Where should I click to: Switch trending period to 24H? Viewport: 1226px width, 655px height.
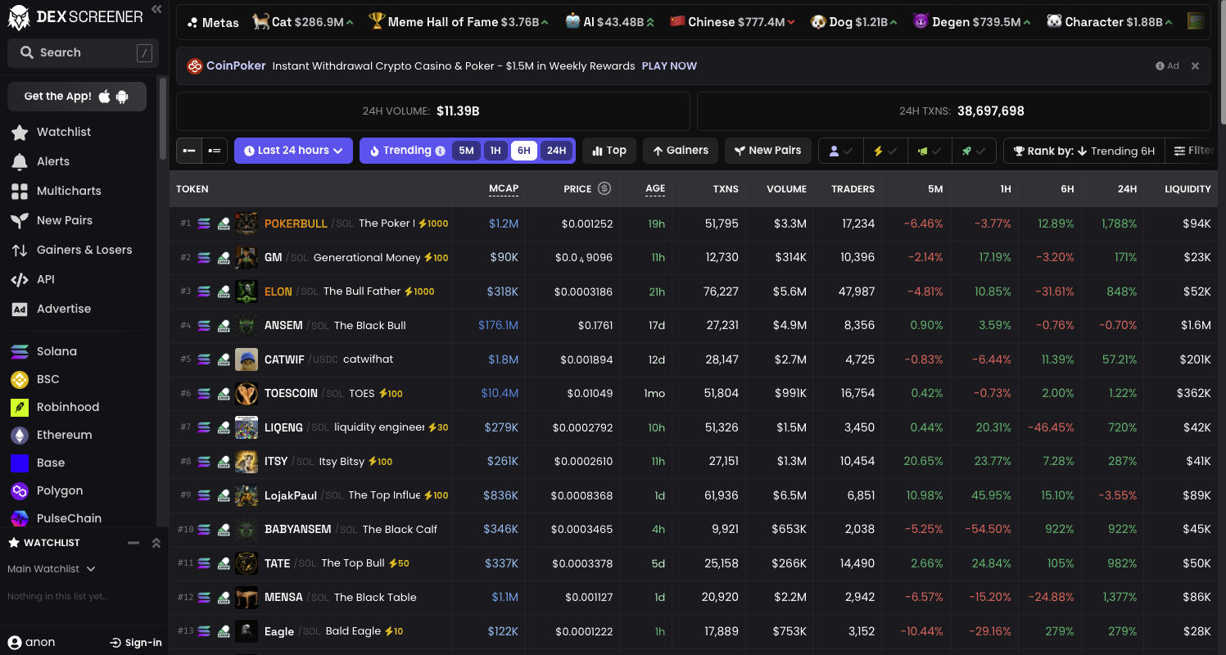pos(556,151)
